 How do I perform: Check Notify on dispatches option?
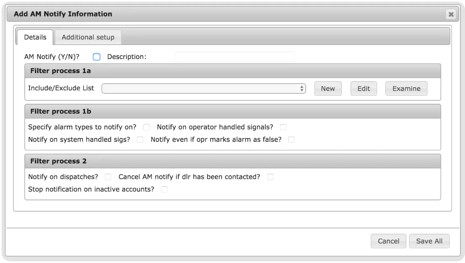[x=108, y=177]
